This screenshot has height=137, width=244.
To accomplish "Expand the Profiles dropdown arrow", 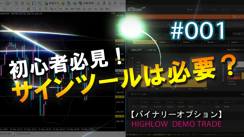I will coord(11,3).
